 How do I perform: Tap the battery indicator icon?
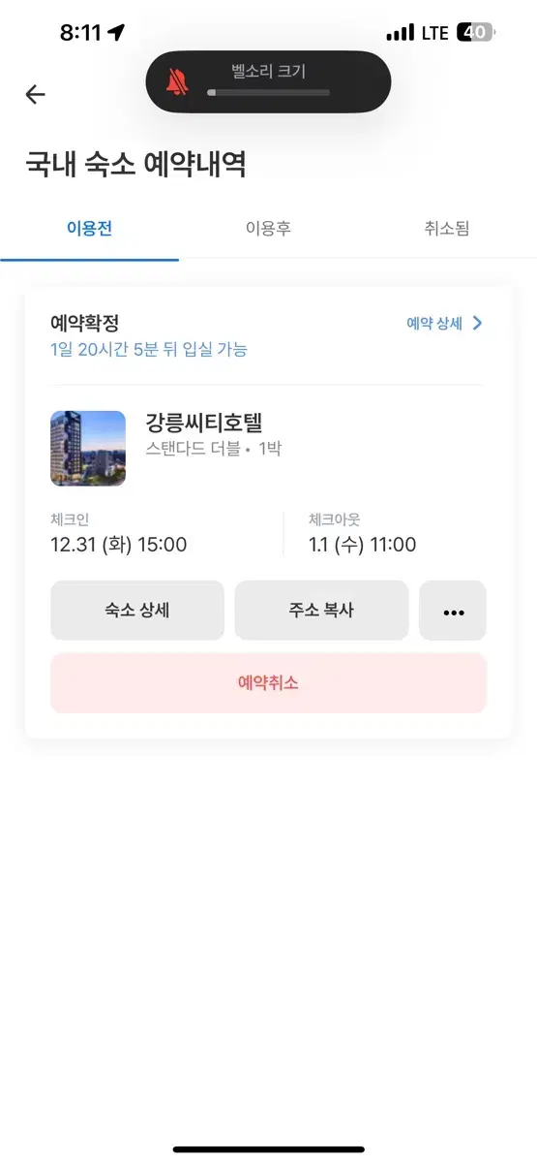pos(474,32)
